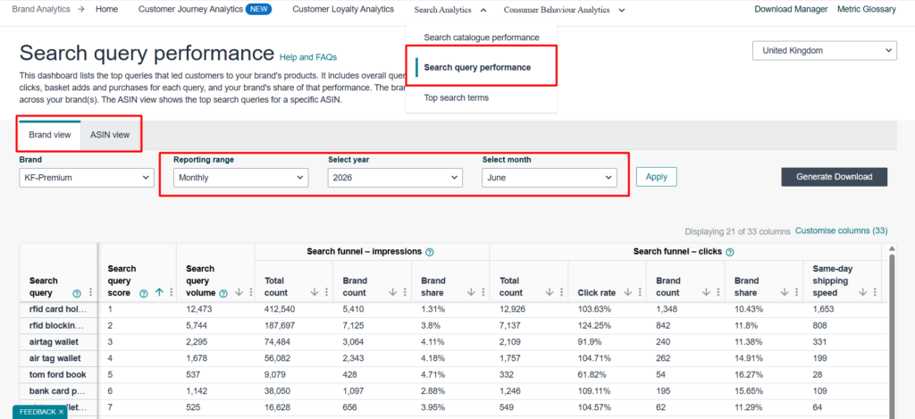The image size is (915, 419).
Task: Switch to the ASIN view tab
Action: [x=110, y=135]
